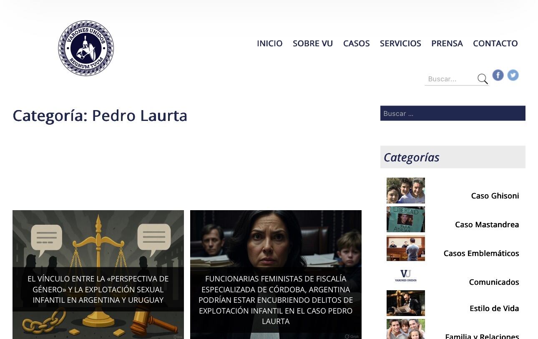Select the VU logo beside Comunicados

tap(405, 276)
